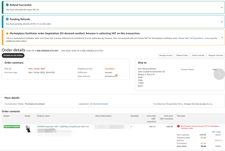
Task: Go back to List Orders
Action: 13,55
